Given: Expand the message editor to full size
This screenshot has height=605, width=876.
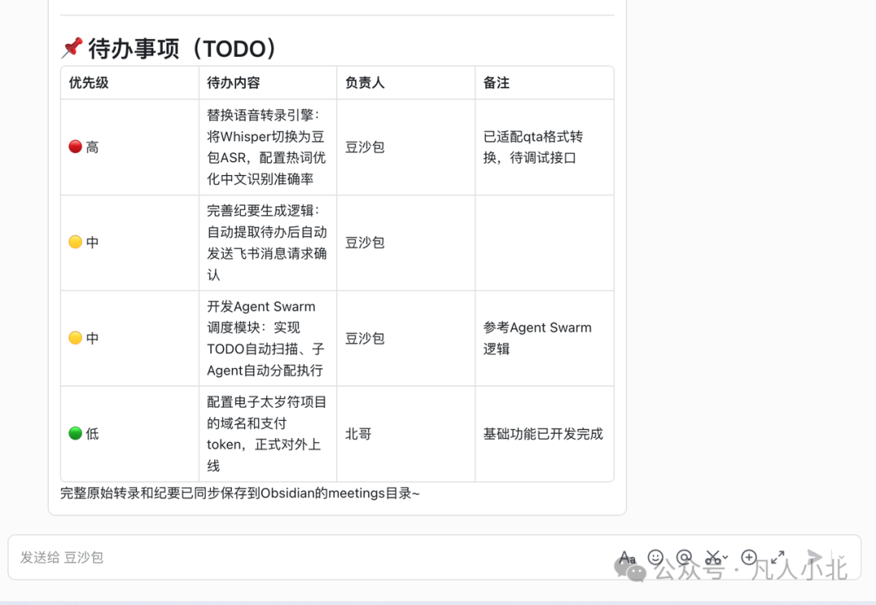Looking at the screenshot, I should pos(778,557).
